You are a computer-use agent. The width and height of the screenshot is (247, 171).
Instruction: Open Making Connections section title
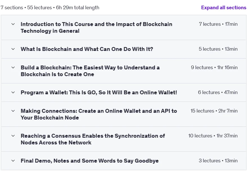click(99, 114)
